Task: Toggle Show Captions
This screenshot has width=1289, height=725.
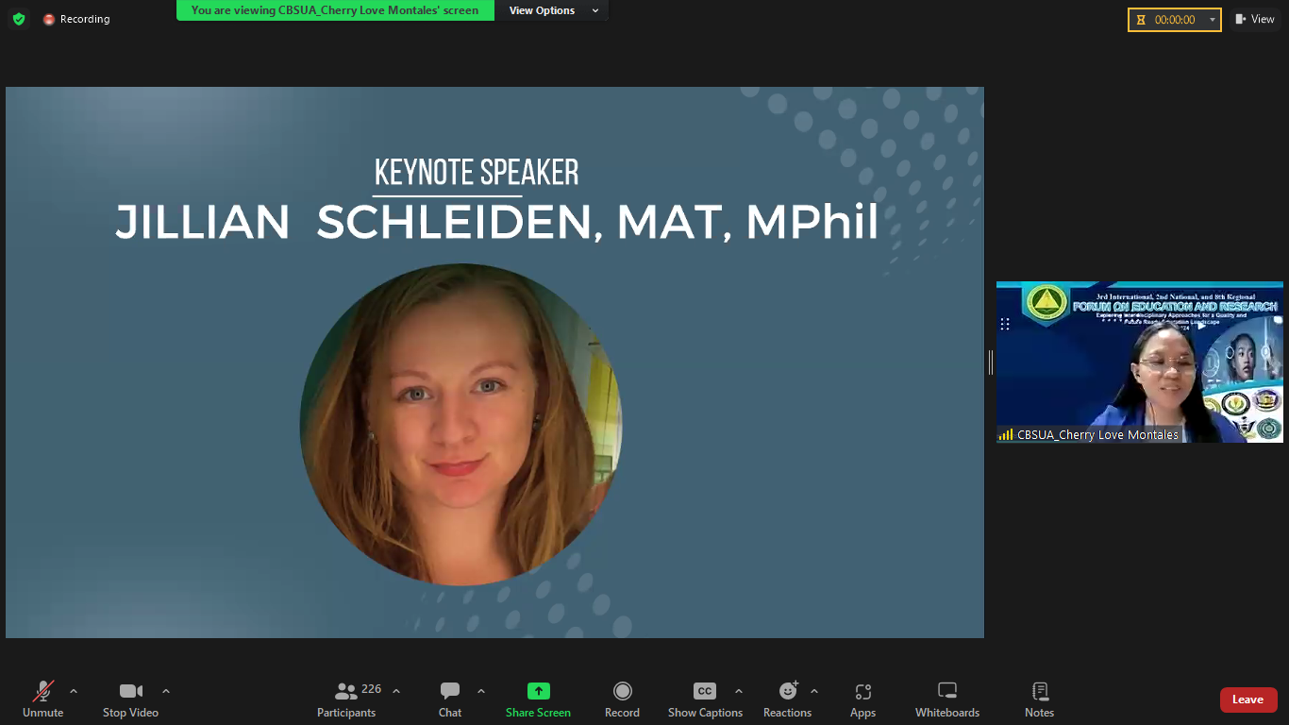Action: click(705, 700)
